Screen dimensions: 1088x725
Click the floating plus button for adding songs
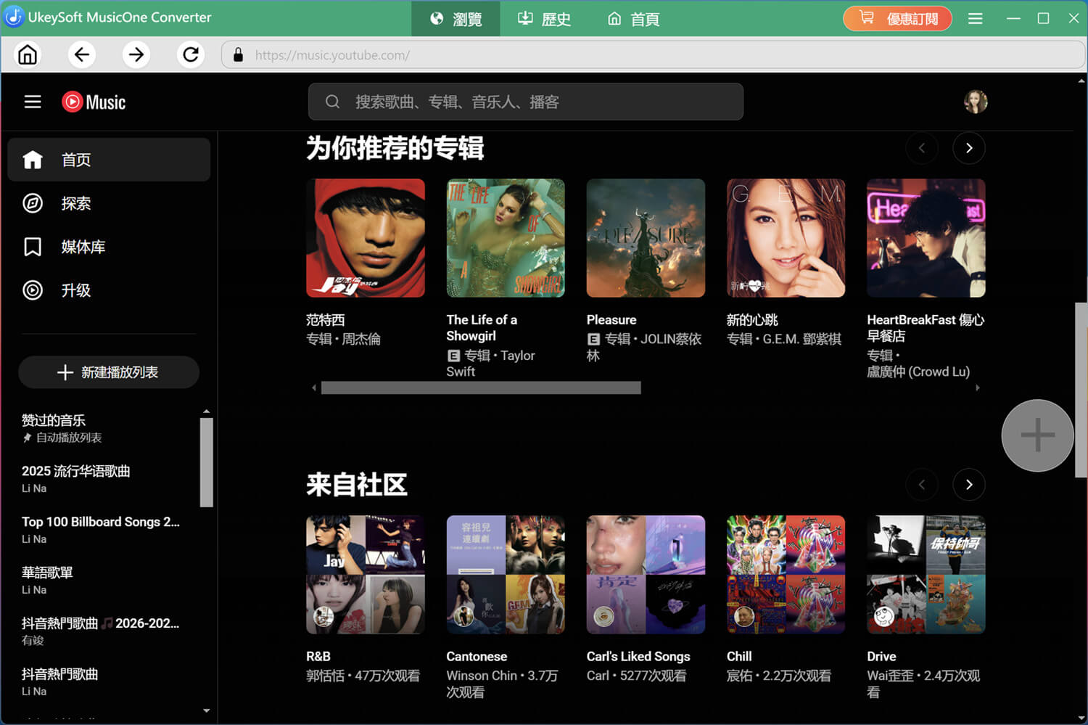coord(1037,435)
